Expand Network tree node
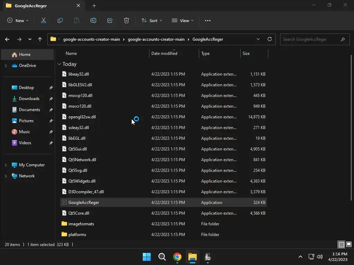This screenshot has height=265, width=354. click(6, 176)
